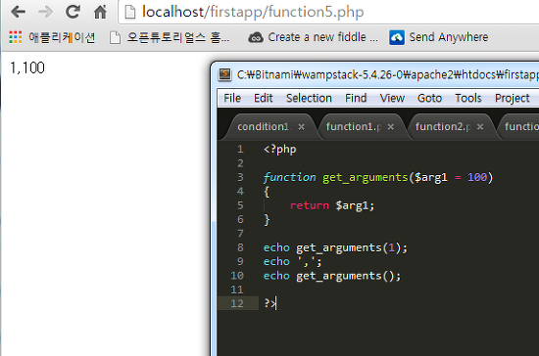Click the $arg1 parameter on line 3
Screen dimensions: 539x356
(x=431, y=178)
